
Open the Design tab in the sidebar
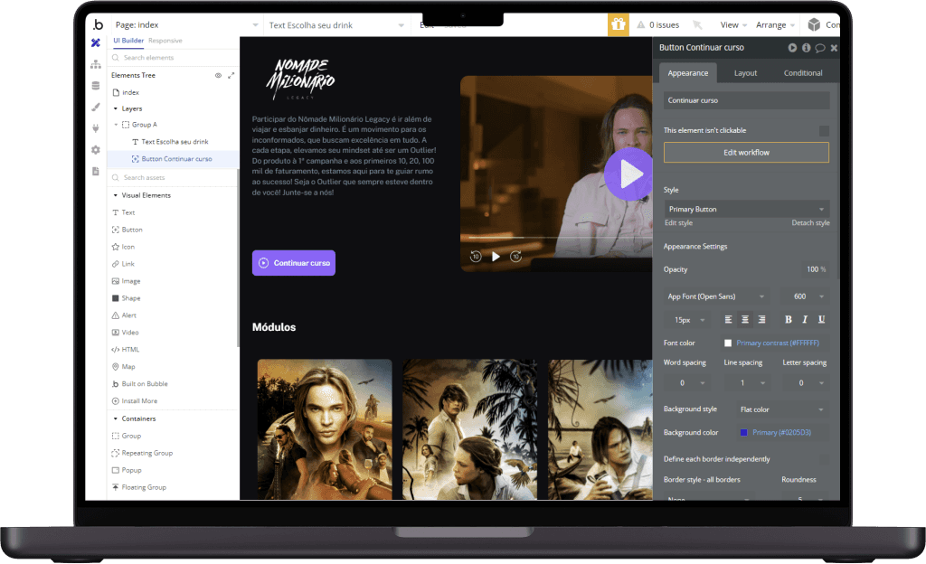click(96, 43)
